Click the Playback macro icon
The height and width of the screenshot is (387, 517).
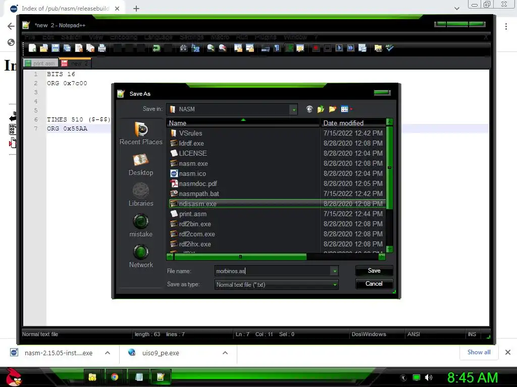339,48
